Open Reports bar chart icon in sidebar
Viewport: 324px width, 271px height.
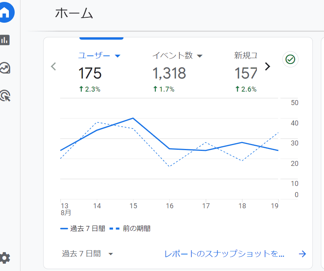click(x=5, y=40)
